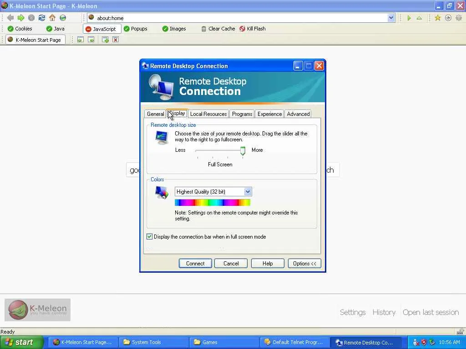Open a new tab with the plus icon
The image size is (466, 349).
(x=105, y=40)
